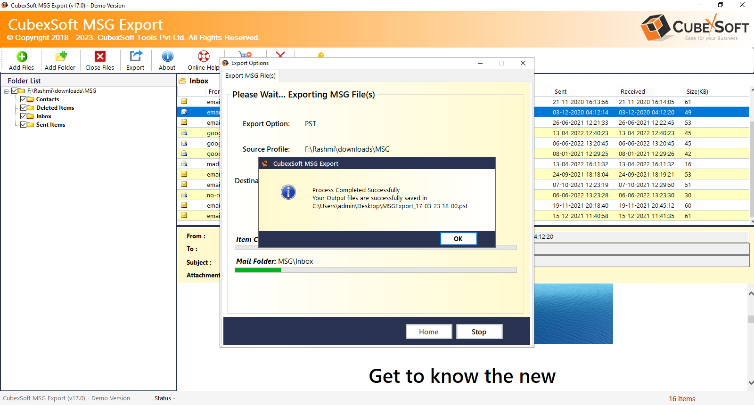754x405 pixels.
Task: Click the CubexSoft logo in header
Action: (695, 28)
